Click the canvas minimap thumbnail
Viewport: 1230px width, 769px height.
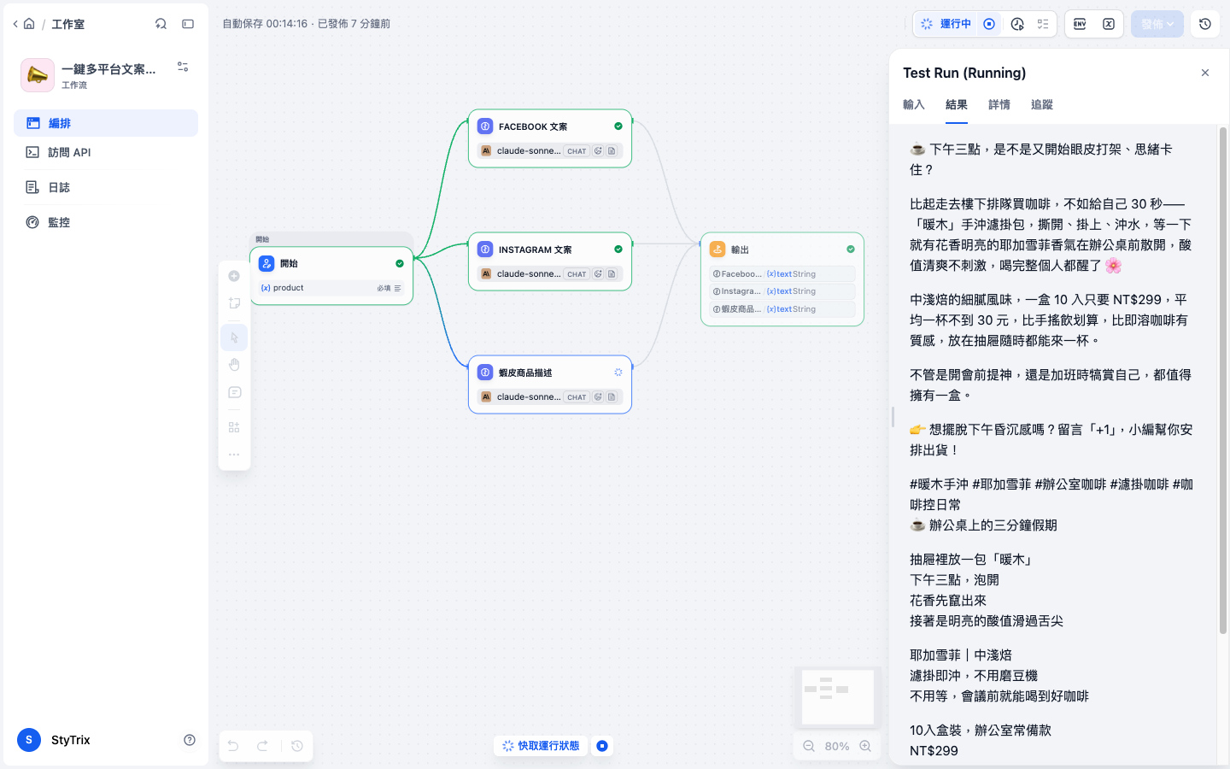838,696
